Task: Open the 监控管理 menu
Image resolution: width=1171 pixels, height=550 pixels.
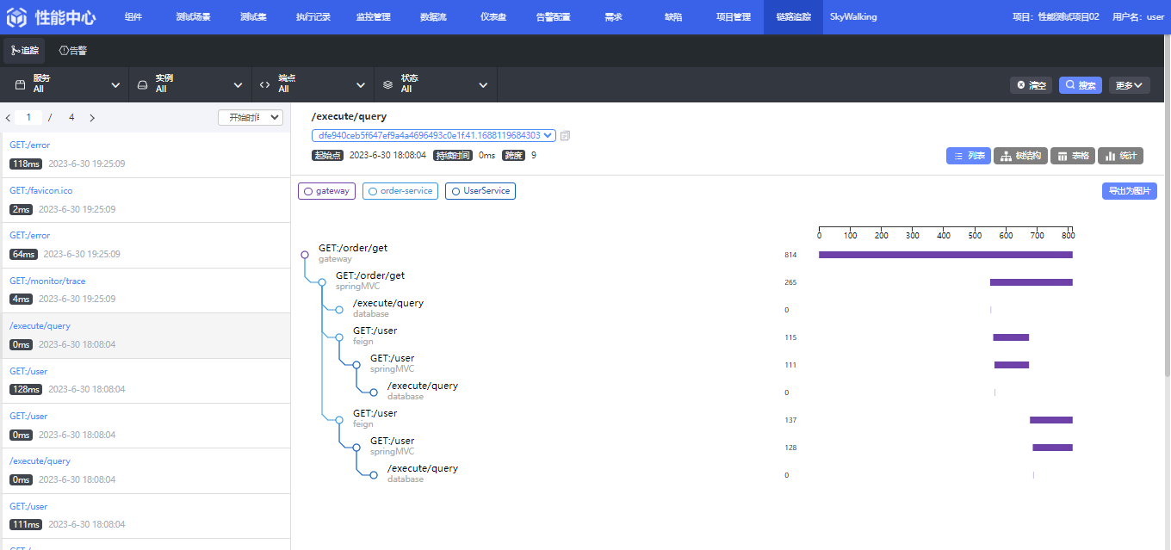Action: [x=373, y=17]
